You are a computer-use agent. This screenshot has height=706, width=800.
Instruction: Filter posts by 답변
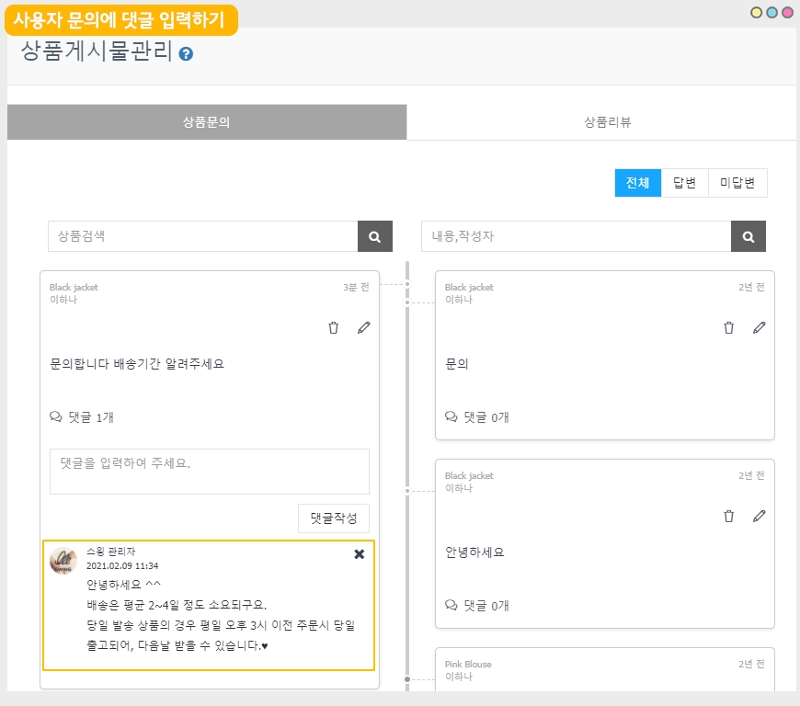[x=684, y=183]
